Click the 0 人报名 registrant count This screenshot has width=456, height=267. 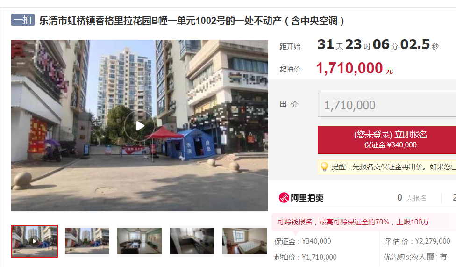[412, 198]
